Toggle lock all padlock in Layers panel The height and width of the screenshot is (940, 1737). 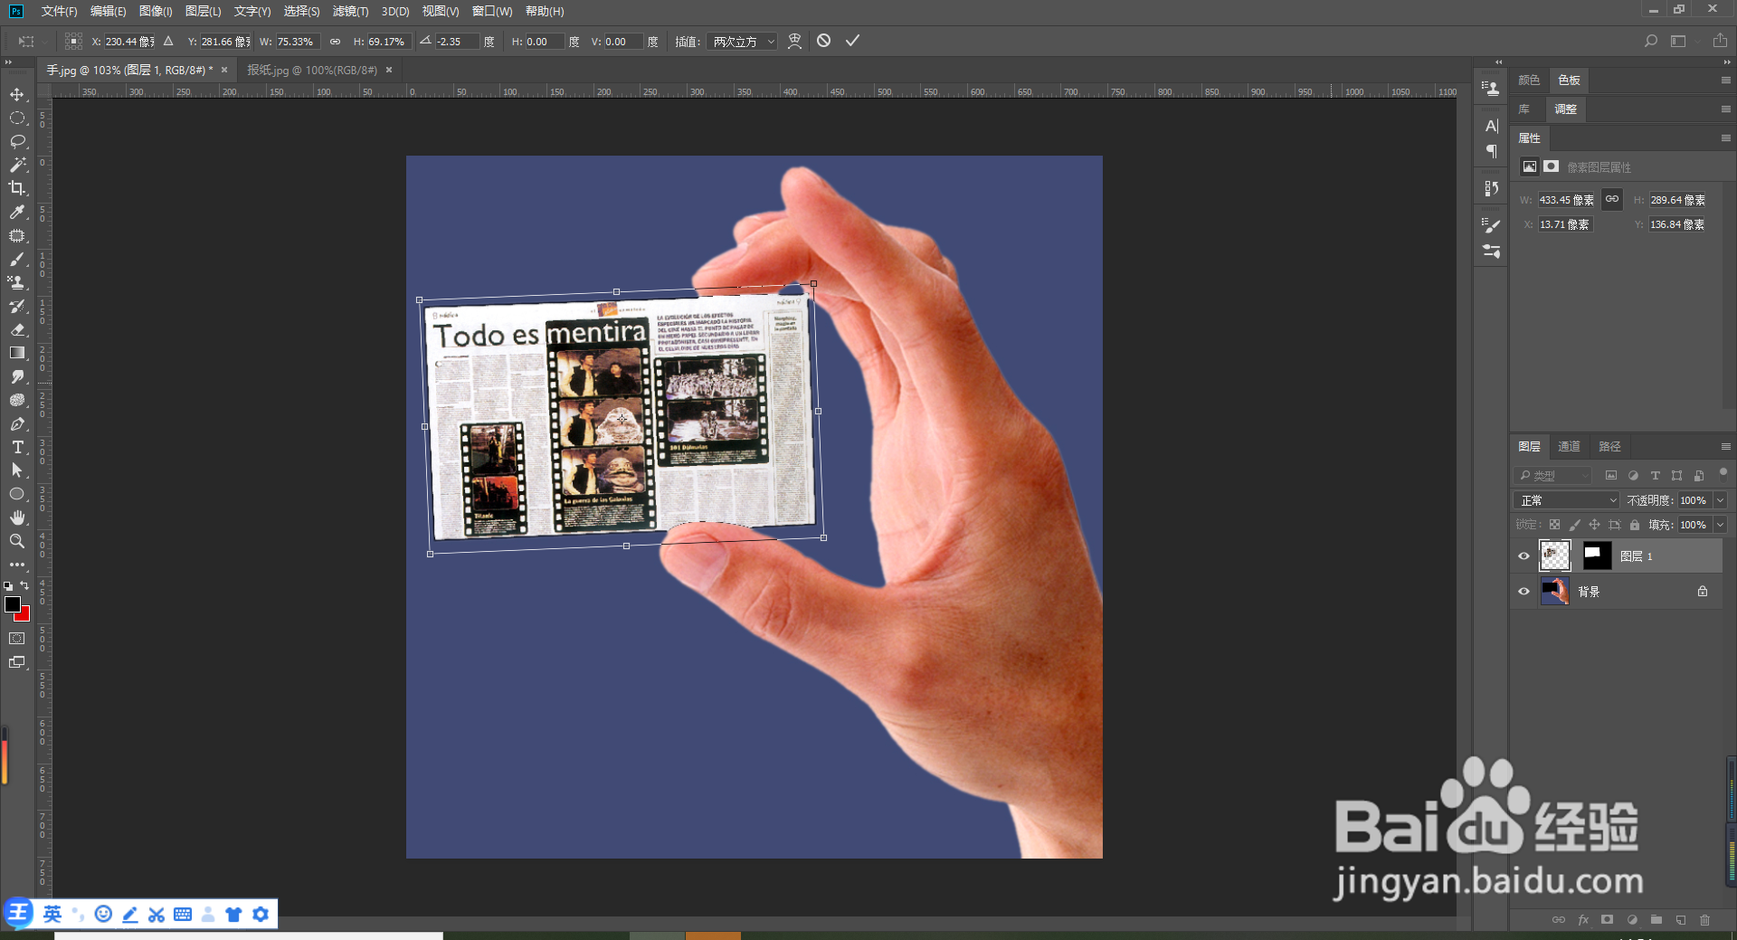[1635, 525]
